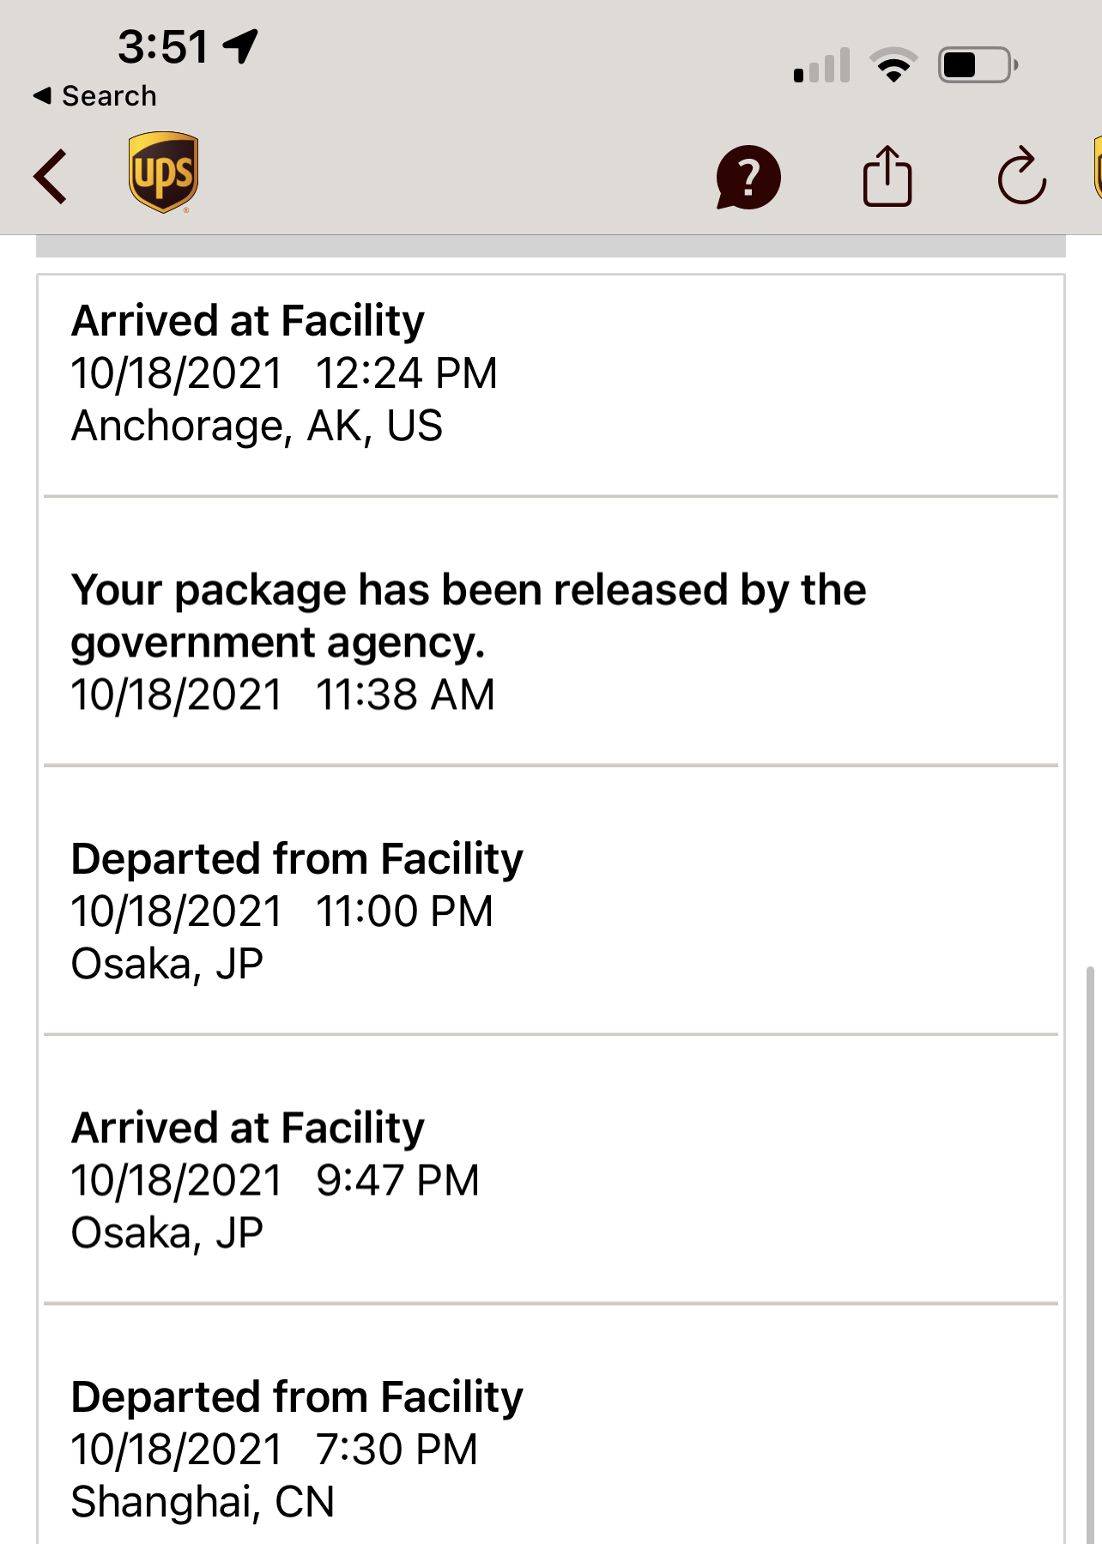This screenshot has height=1544, width=1102.
Task: Tap the back chevron in the UPS toolbar
Action: (x=51, y=177)
